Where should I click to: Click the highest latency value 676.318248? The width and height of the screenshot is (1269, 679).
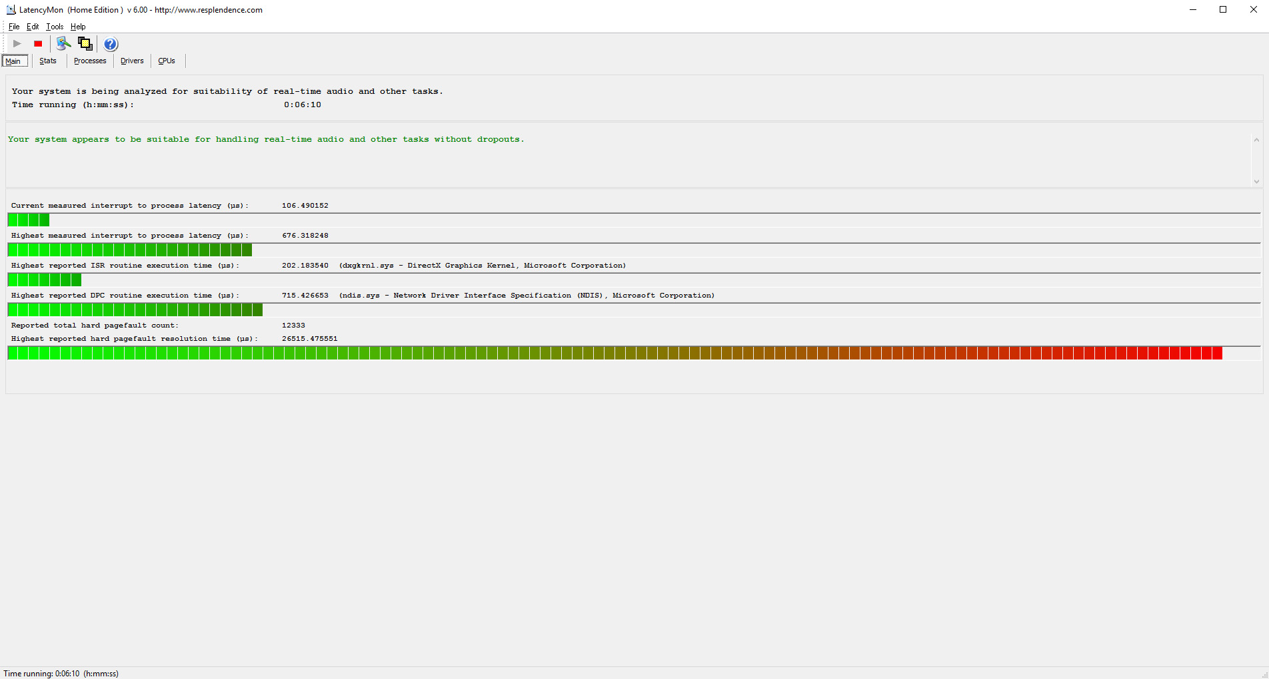click(305, 236)
